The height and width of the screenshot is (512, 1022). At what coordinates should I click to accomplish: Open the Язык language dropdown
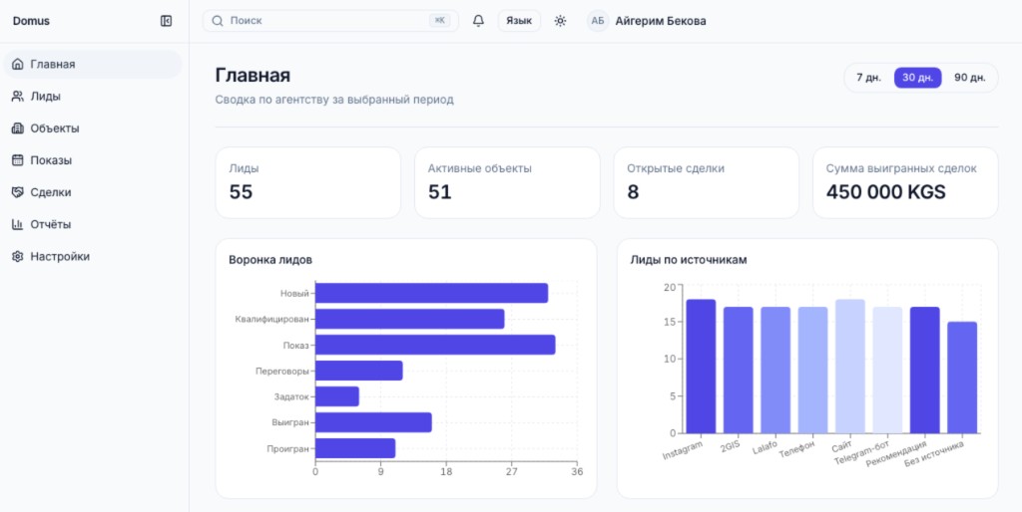tap(519, 21)
